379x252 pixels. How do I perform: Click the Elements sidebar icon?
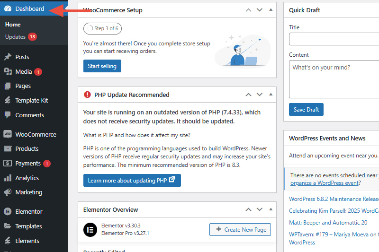(x=8, y=241)
